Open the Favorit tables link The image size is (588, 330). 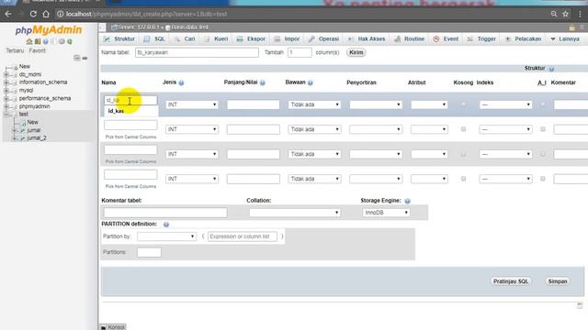click(x=37, y=50)
